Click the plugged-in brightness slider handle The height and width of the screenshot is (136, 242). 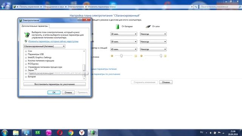tap(161, 56)
